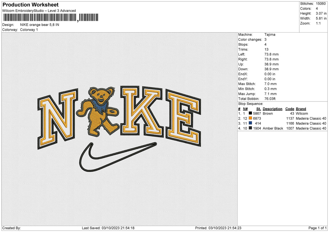Click the St. column header
Viewport: 329px width, 232px height.
pos(259,109)
